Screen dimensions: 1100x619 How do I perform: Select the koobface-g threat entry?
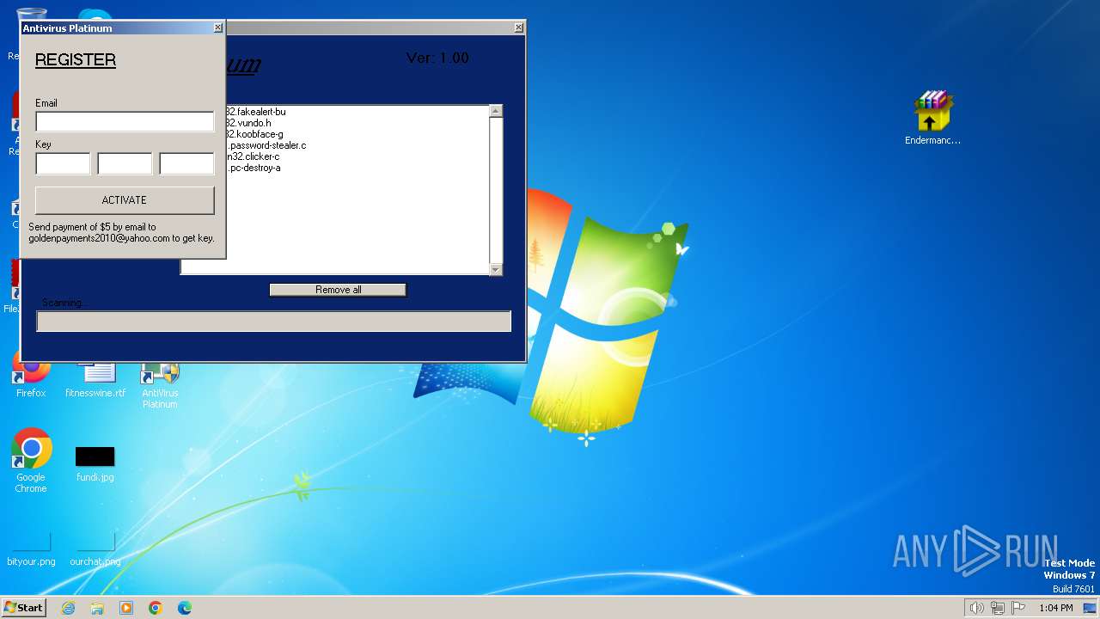click(x=254, y=134)
